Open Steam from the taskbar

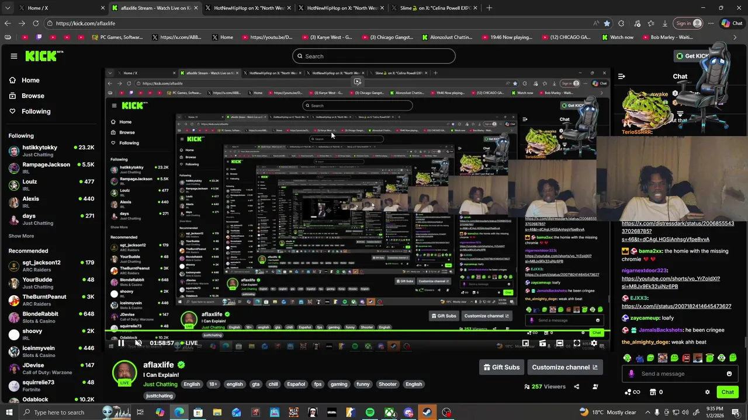[427, 412]
